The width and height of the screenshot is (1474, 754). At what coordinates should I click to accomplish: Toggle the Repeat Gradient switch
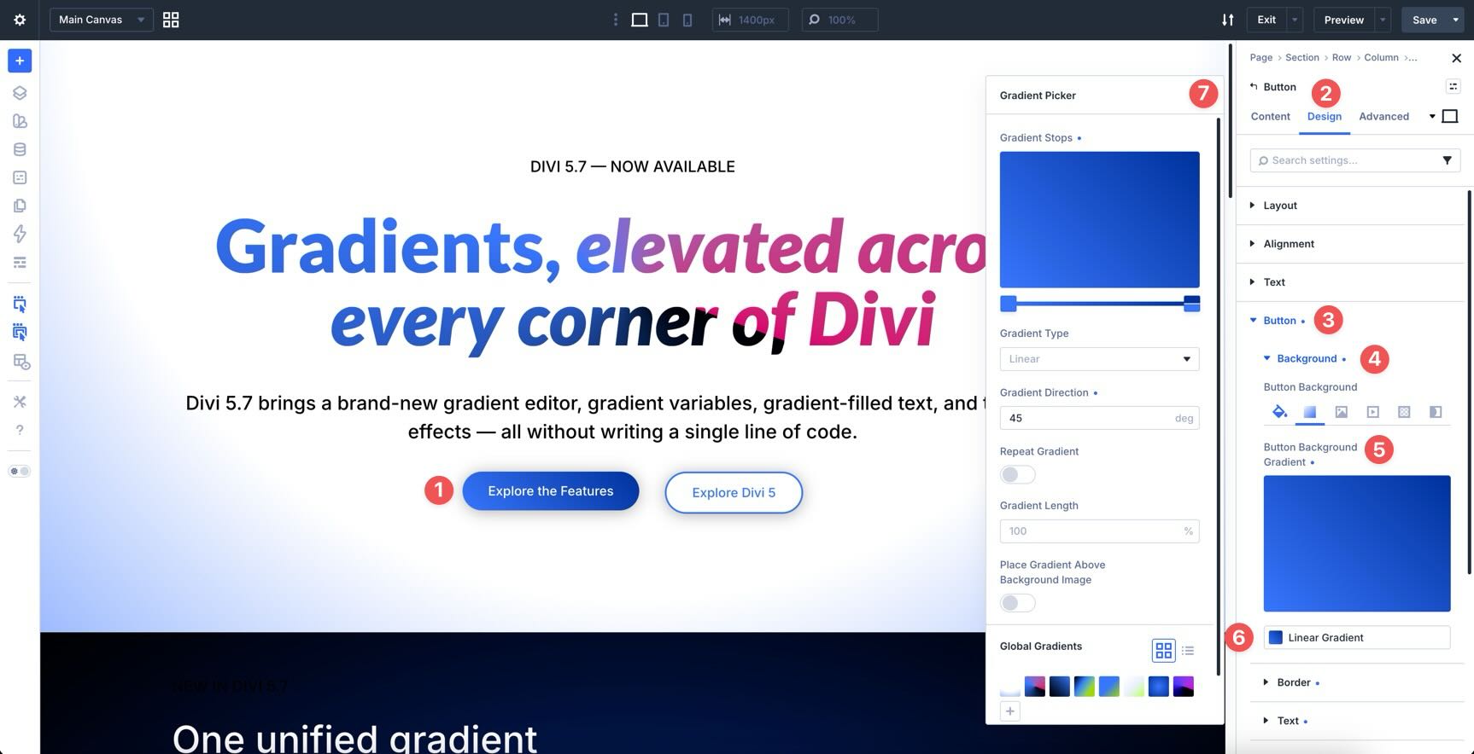pos(1017,474)
